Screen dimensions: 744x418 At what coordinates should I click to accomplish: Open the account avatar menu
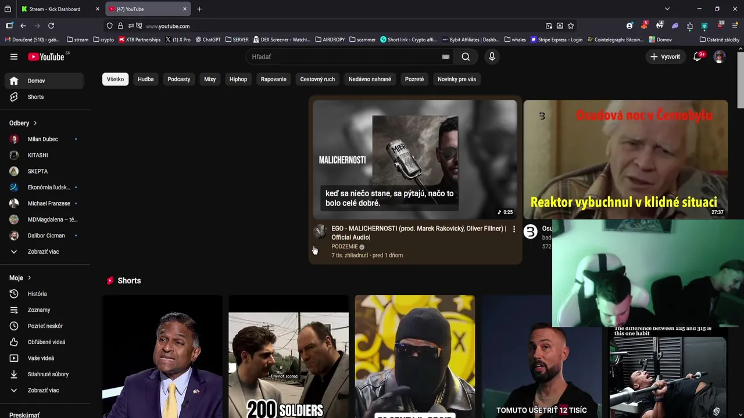(720, 57)
